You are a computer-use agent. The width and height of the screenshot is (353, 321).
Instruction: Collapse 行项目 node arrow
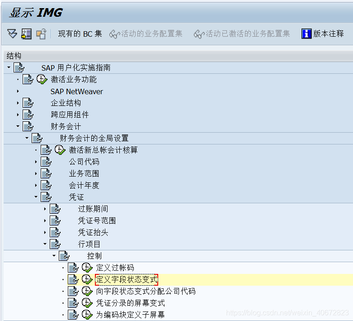click(45, 244)
